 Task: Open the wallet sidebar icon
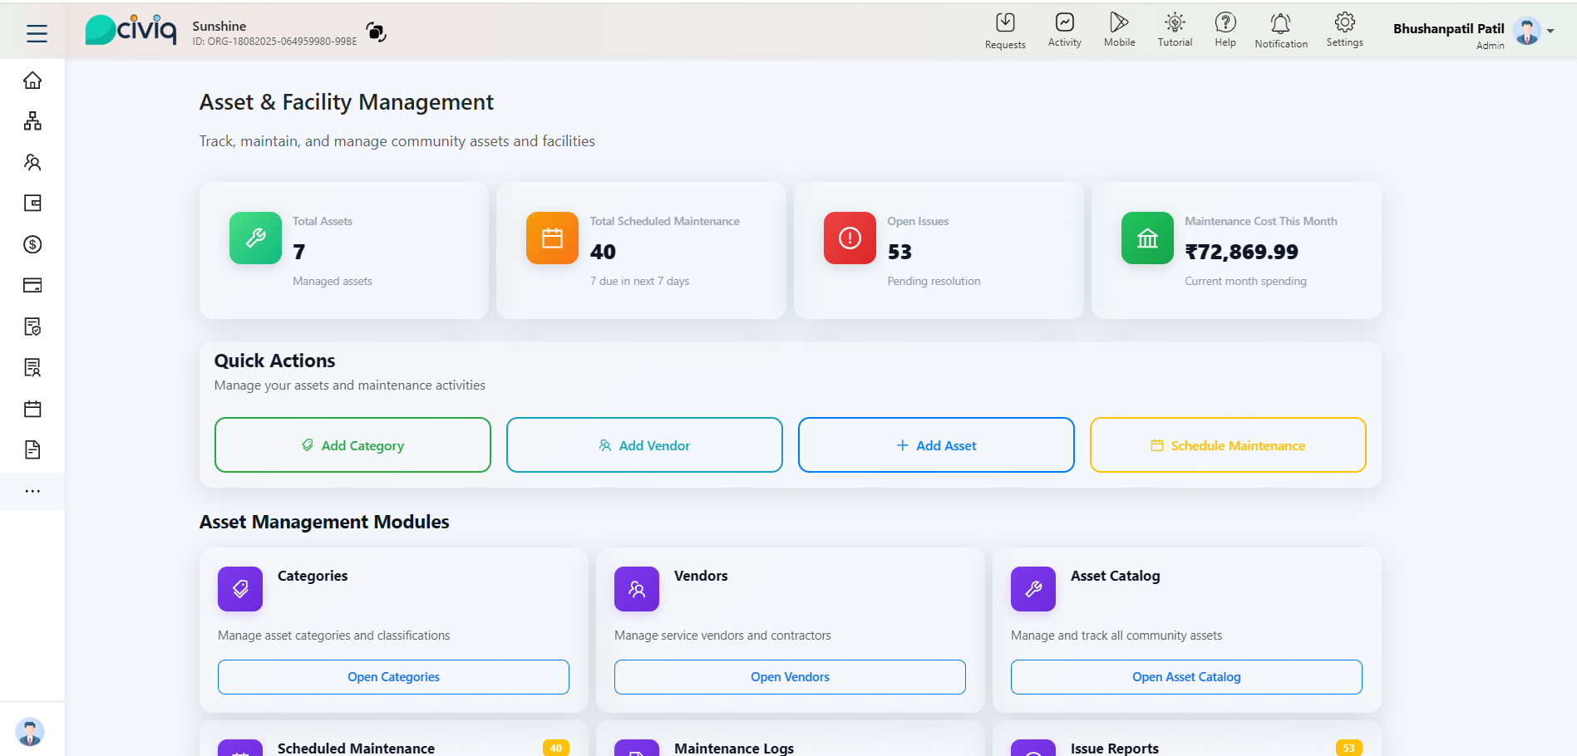pos(32,204)
